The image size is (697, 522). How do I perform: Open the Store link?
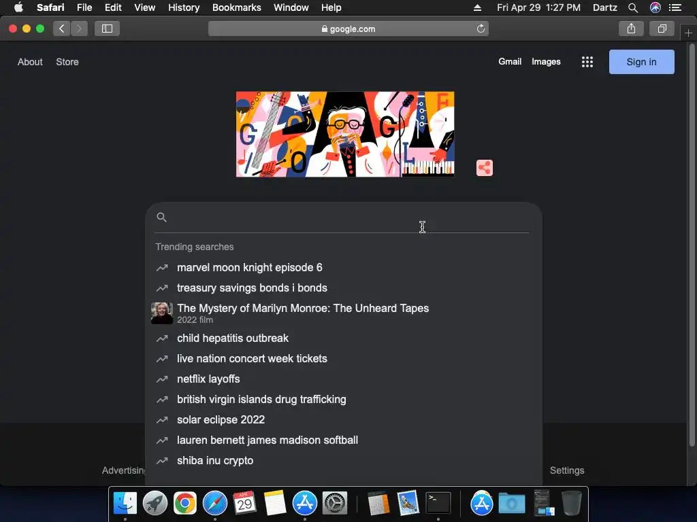(x=67, y=62)
